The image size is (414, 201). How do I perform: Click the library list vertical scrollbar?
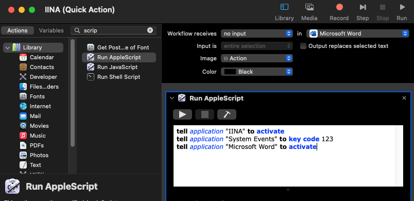point(73,92)
